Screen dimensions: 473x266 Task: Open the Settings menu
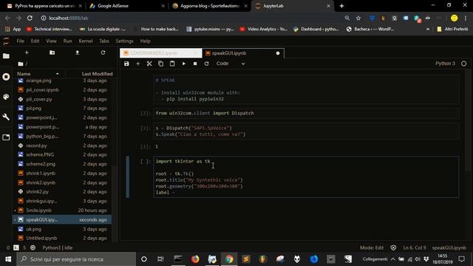[x=124, y=41]
